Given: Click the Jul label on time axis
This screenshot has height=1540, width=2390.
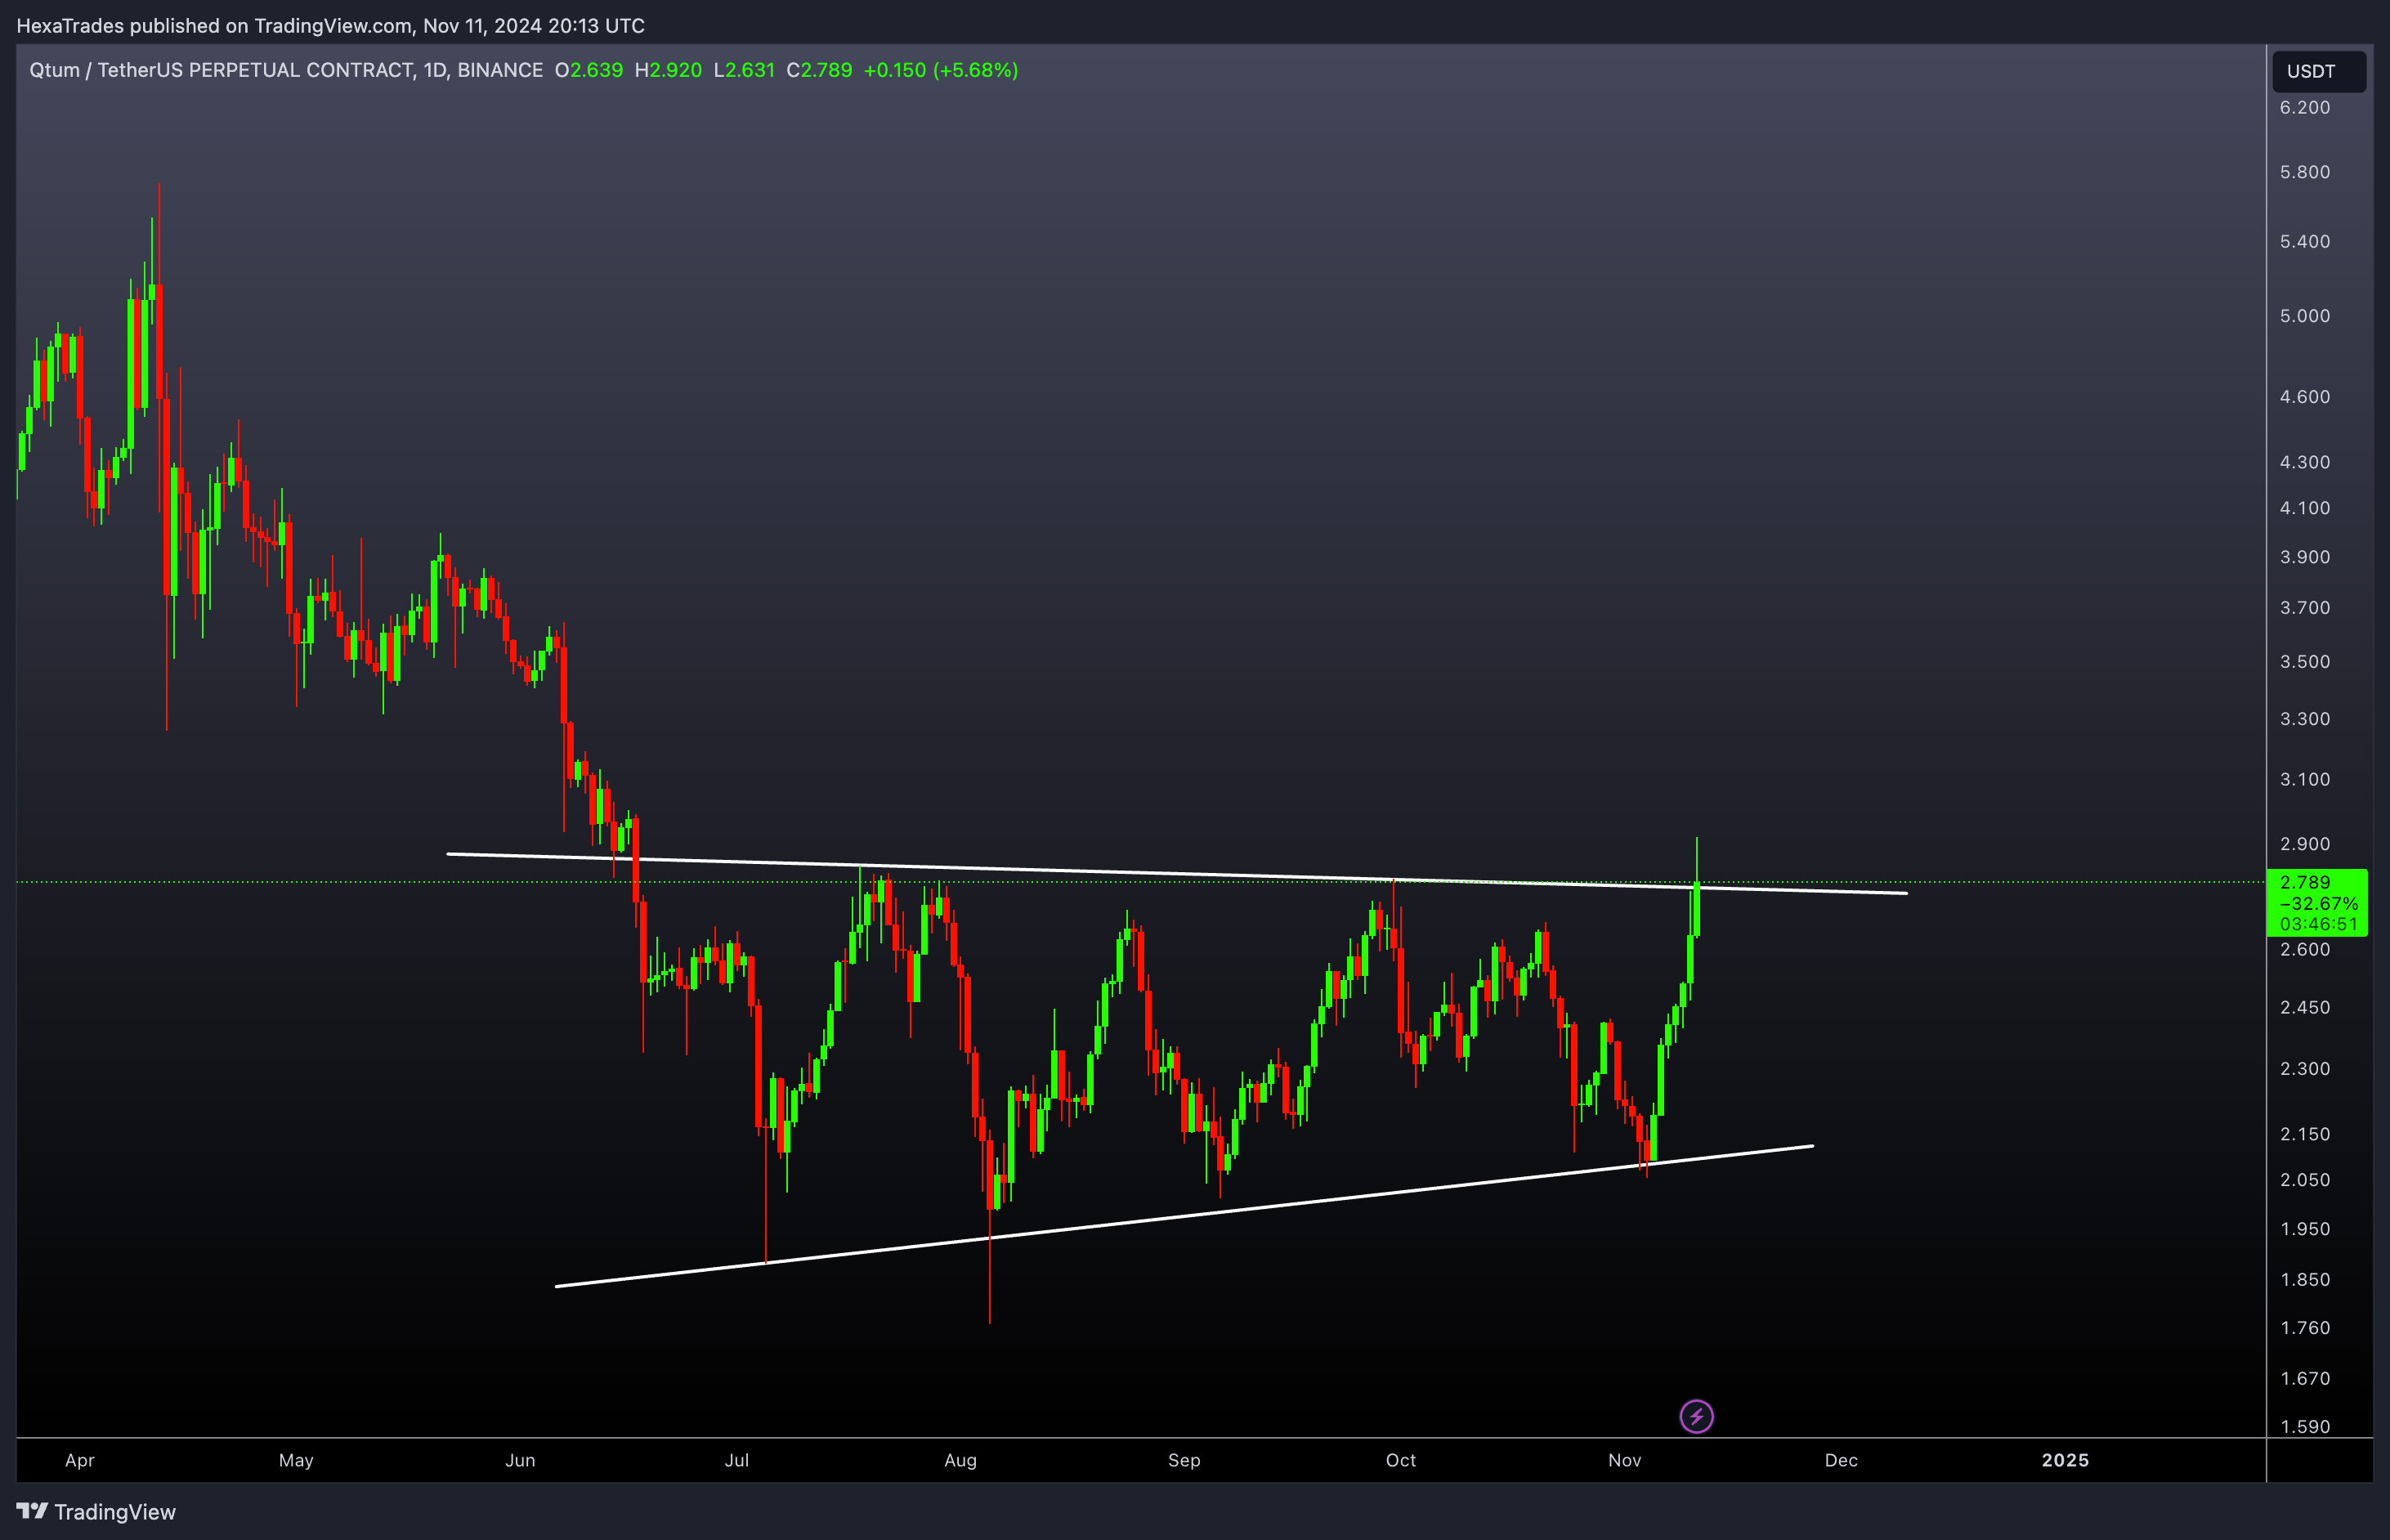Looking at the screenshot, I should (737, 1460).
